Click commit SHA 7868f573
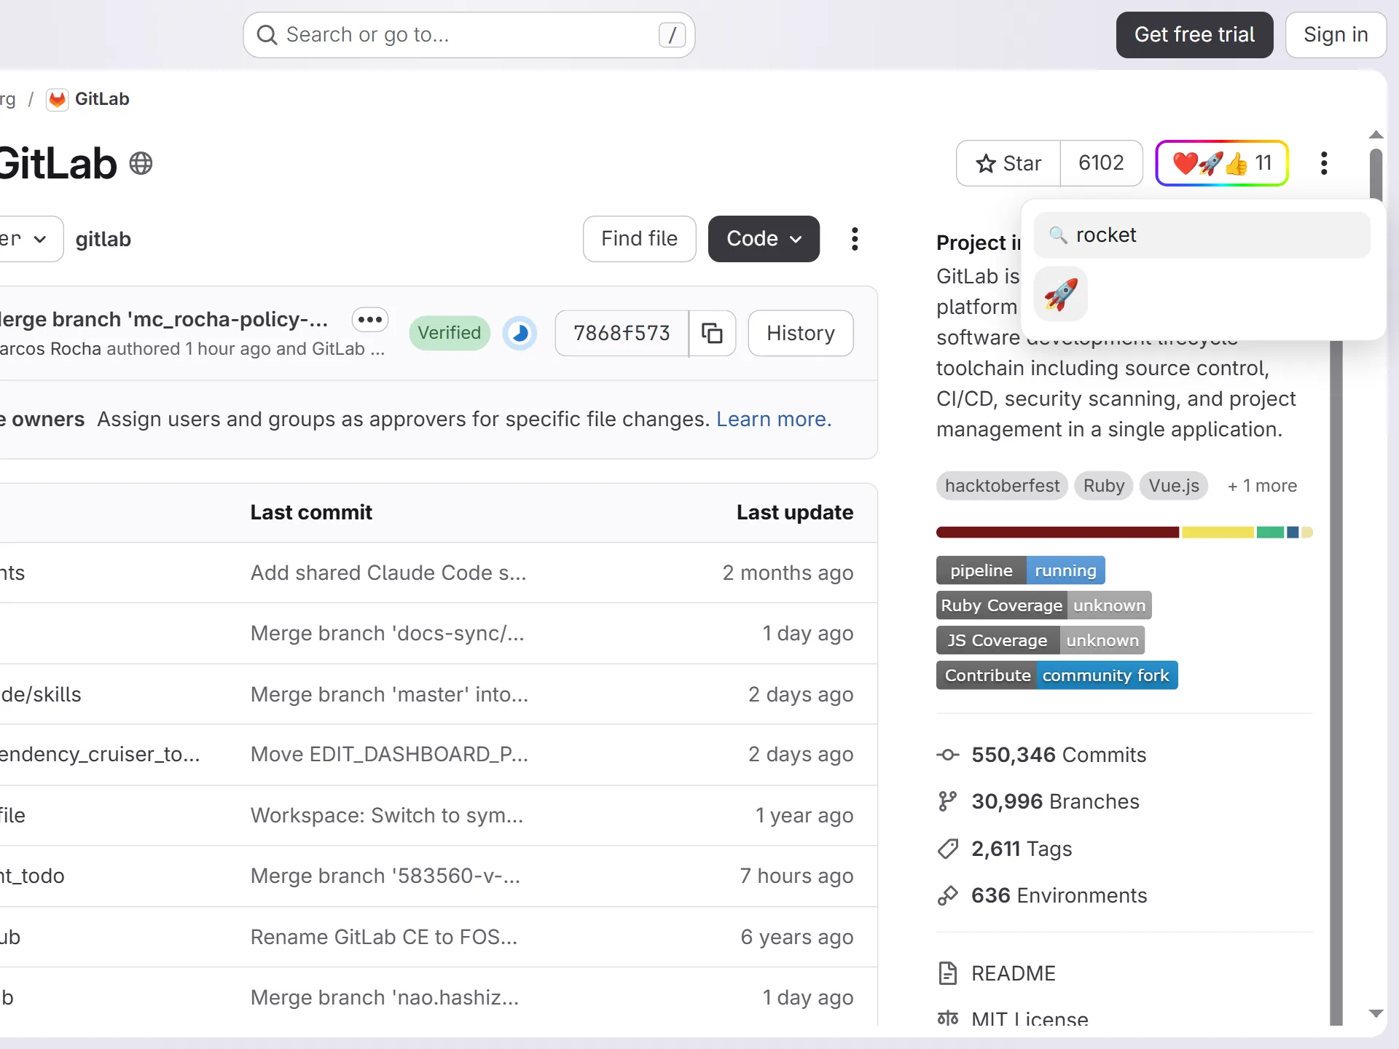Viewport: 1399px width, 1049px height. [x=622, y=333]
